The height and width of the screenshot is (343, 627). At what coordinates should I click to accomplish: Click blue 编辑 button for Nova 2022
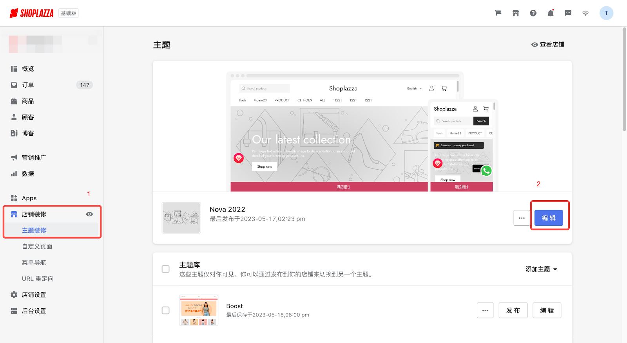click(549, 218)
